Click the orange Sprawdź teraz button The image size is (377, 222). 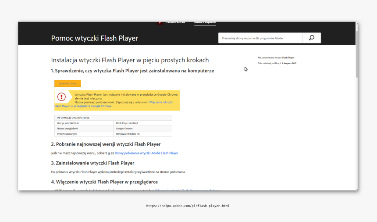tap(68, 83)
